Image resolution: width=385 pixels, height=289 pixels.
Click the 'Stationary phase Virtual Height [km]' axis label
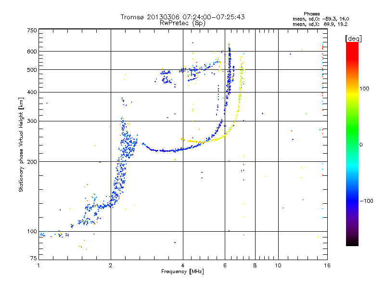click(x=21, y=145)
